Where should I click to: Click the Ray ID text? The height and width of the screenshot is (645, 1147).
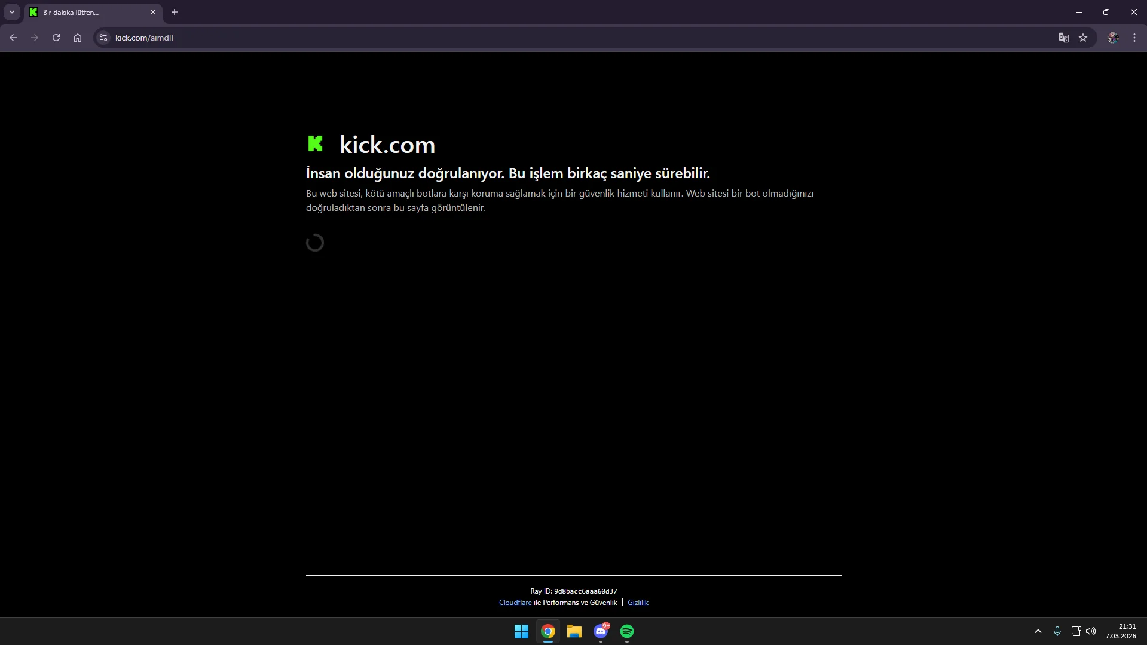pyautogui.click(x=573, y=591)
